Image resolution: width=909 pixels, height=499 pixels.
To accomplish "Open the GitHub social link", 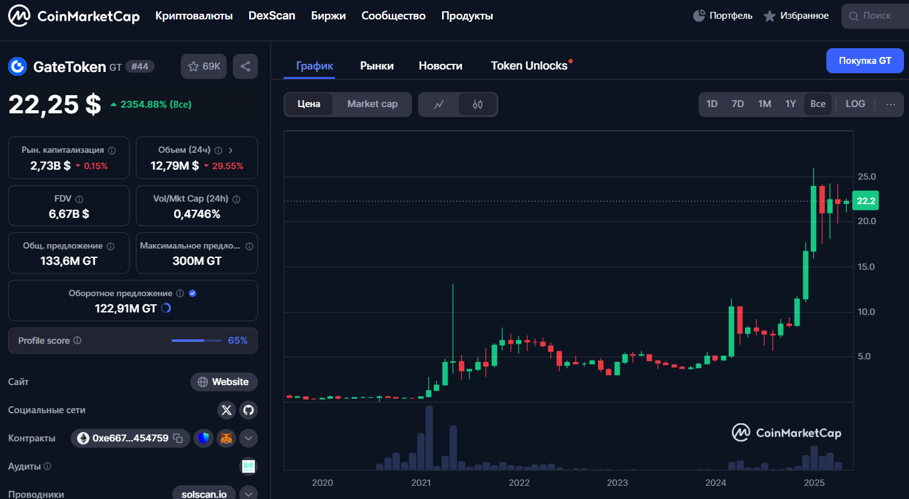I will (249, 410).
